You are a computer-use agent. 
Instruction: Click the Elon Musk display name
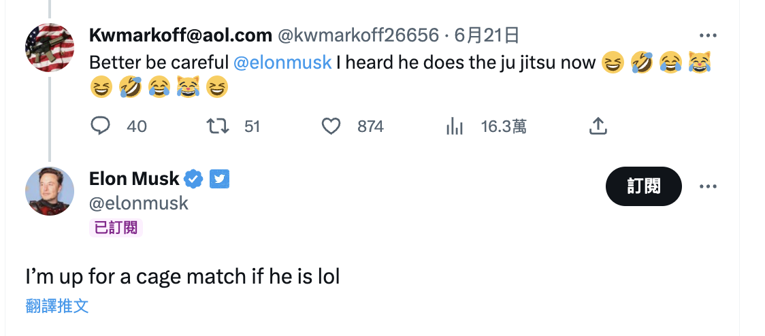134,179
